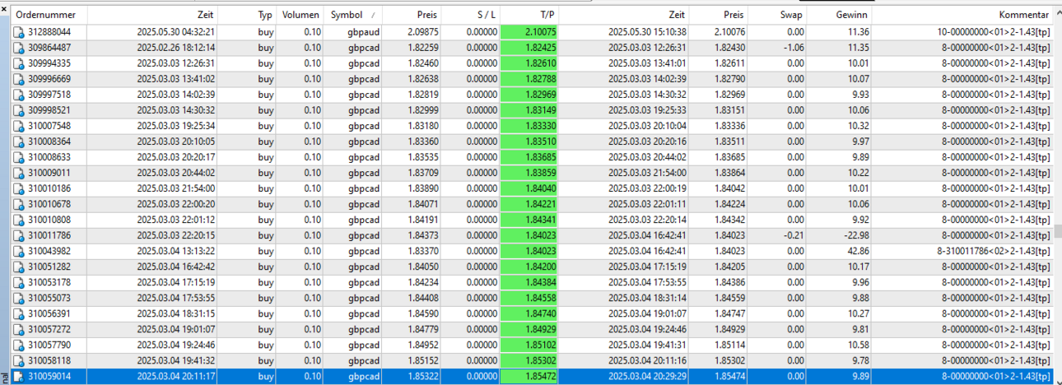Click comment 10-00000000<01>2-1.43[tp]

click(993, 32)
